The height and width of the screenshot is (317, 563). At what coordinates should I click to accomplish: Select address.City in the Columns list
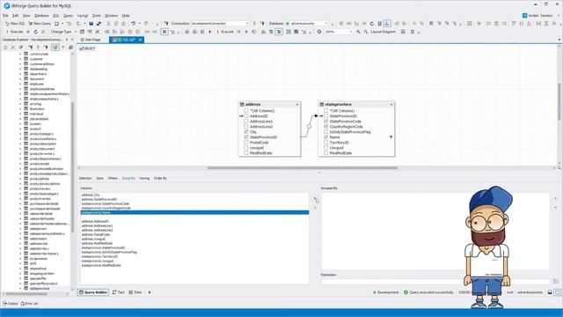pyautogui.click(x=194, y=195)
